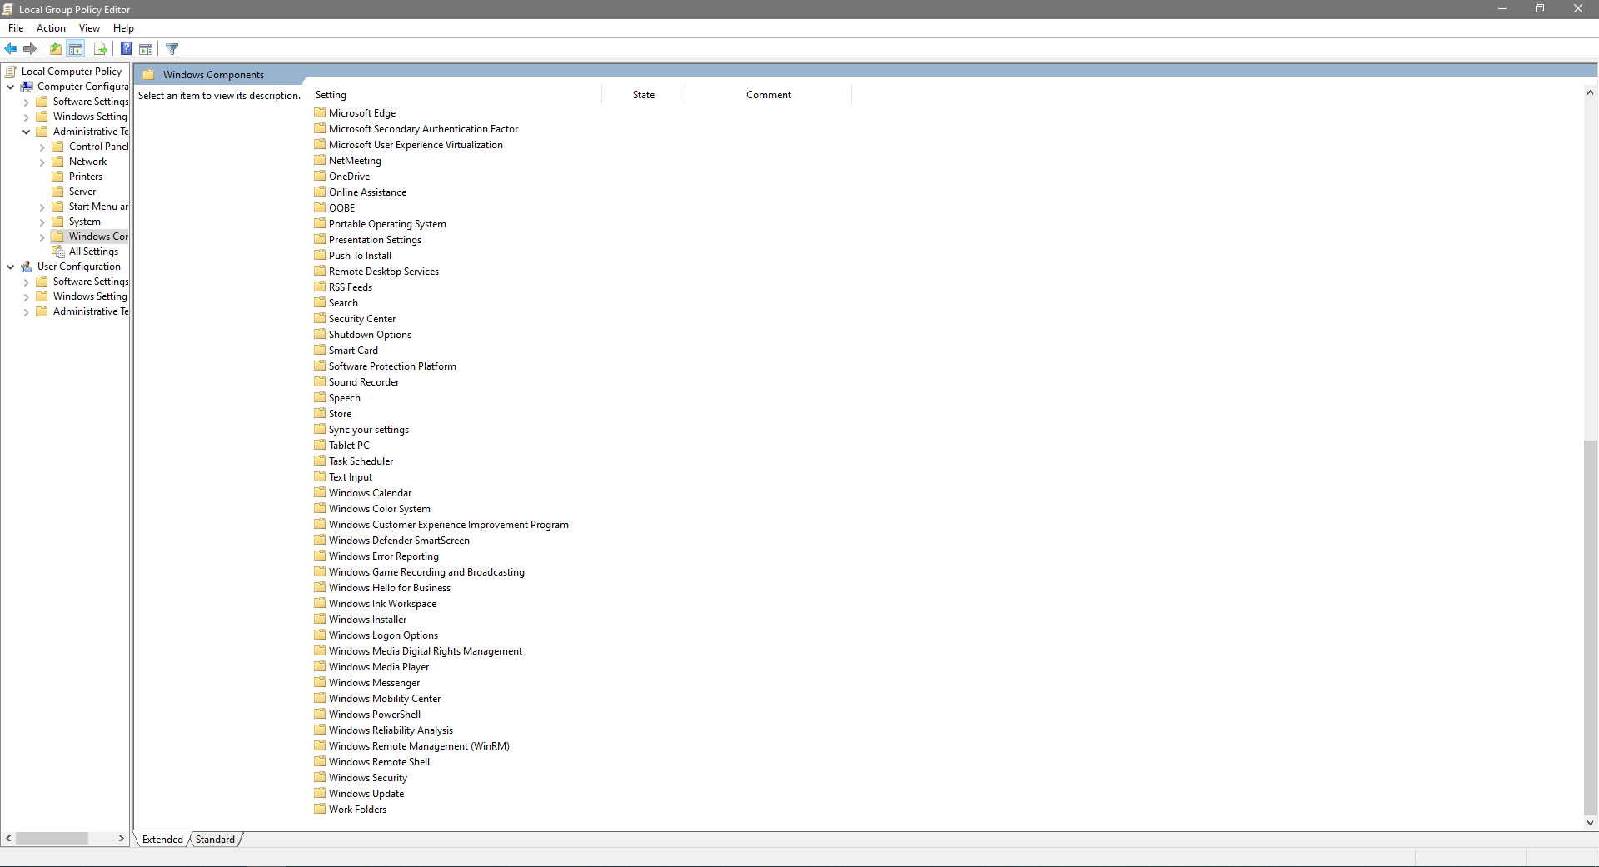Select the Work Folders entry
1599x867 pixels.
(357, 810)
